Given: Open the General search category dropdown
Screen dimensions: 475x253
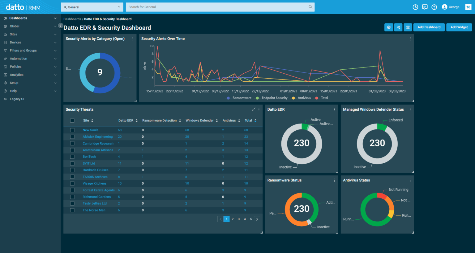Looking at the screenshot, I should pos(92,7).
